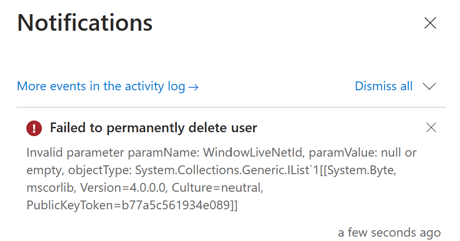Click 'paramValue: null or' in the error
The width and height of the screenshot is (460, 241).
pos(363,153)
